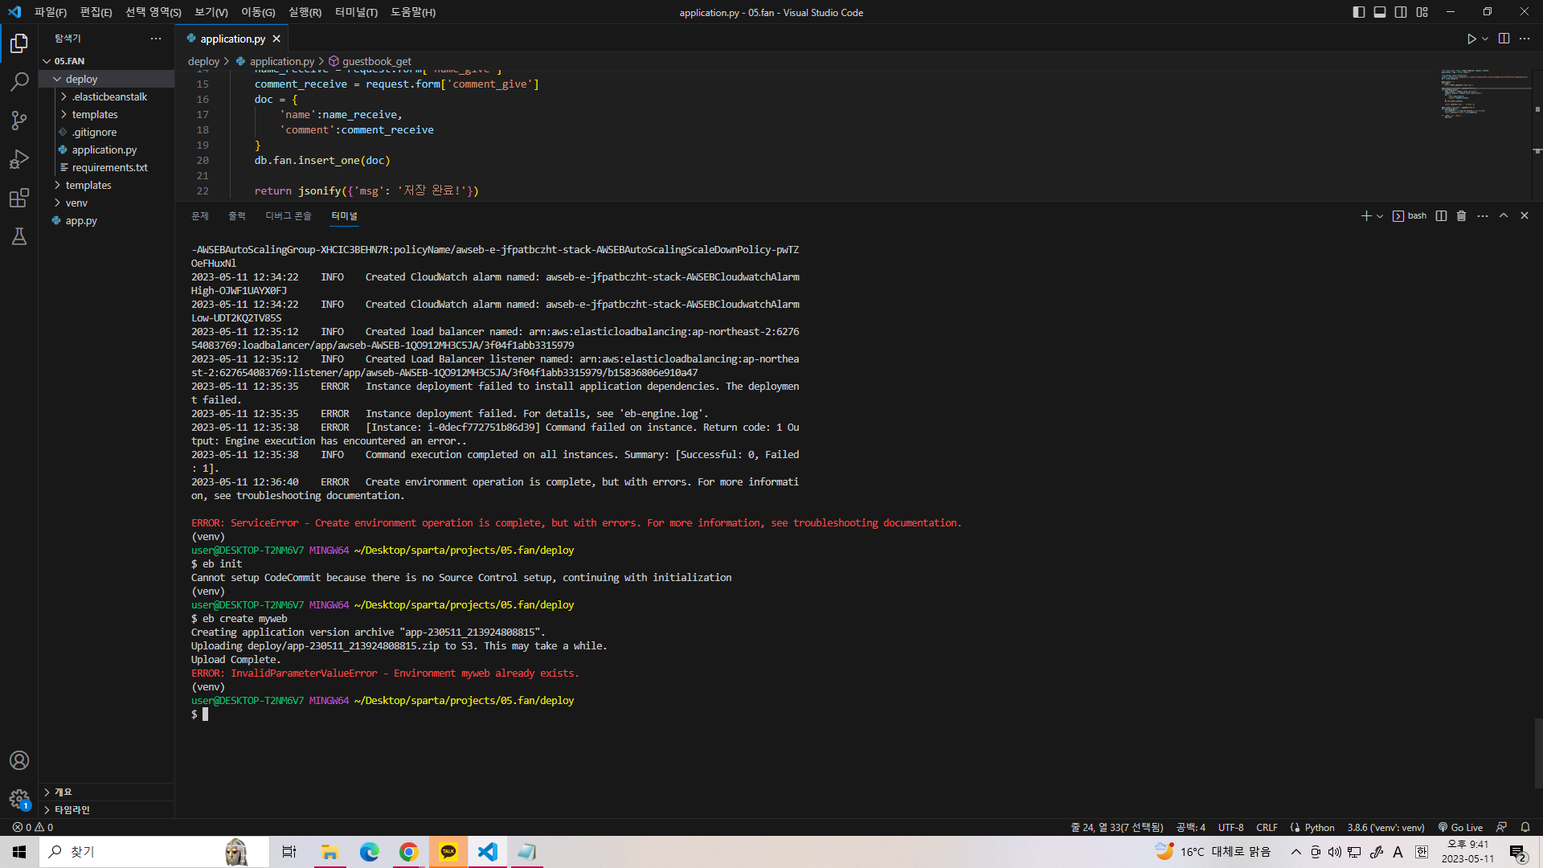Open Chrome from the taskbar

[x=409, y=852]
